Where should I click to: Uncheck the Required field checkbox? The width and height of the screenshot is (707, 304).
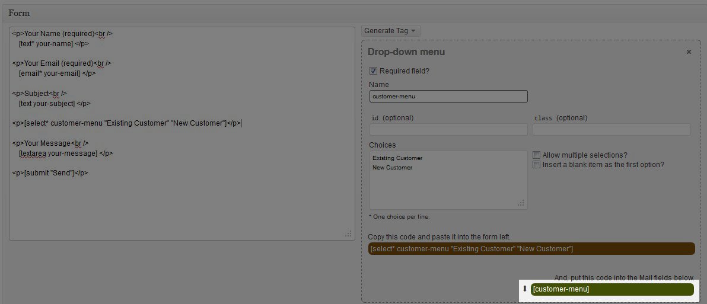pyautogui.click(x=374, y=71)
